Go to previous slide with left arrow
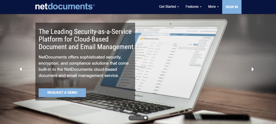 pos(21,69)
